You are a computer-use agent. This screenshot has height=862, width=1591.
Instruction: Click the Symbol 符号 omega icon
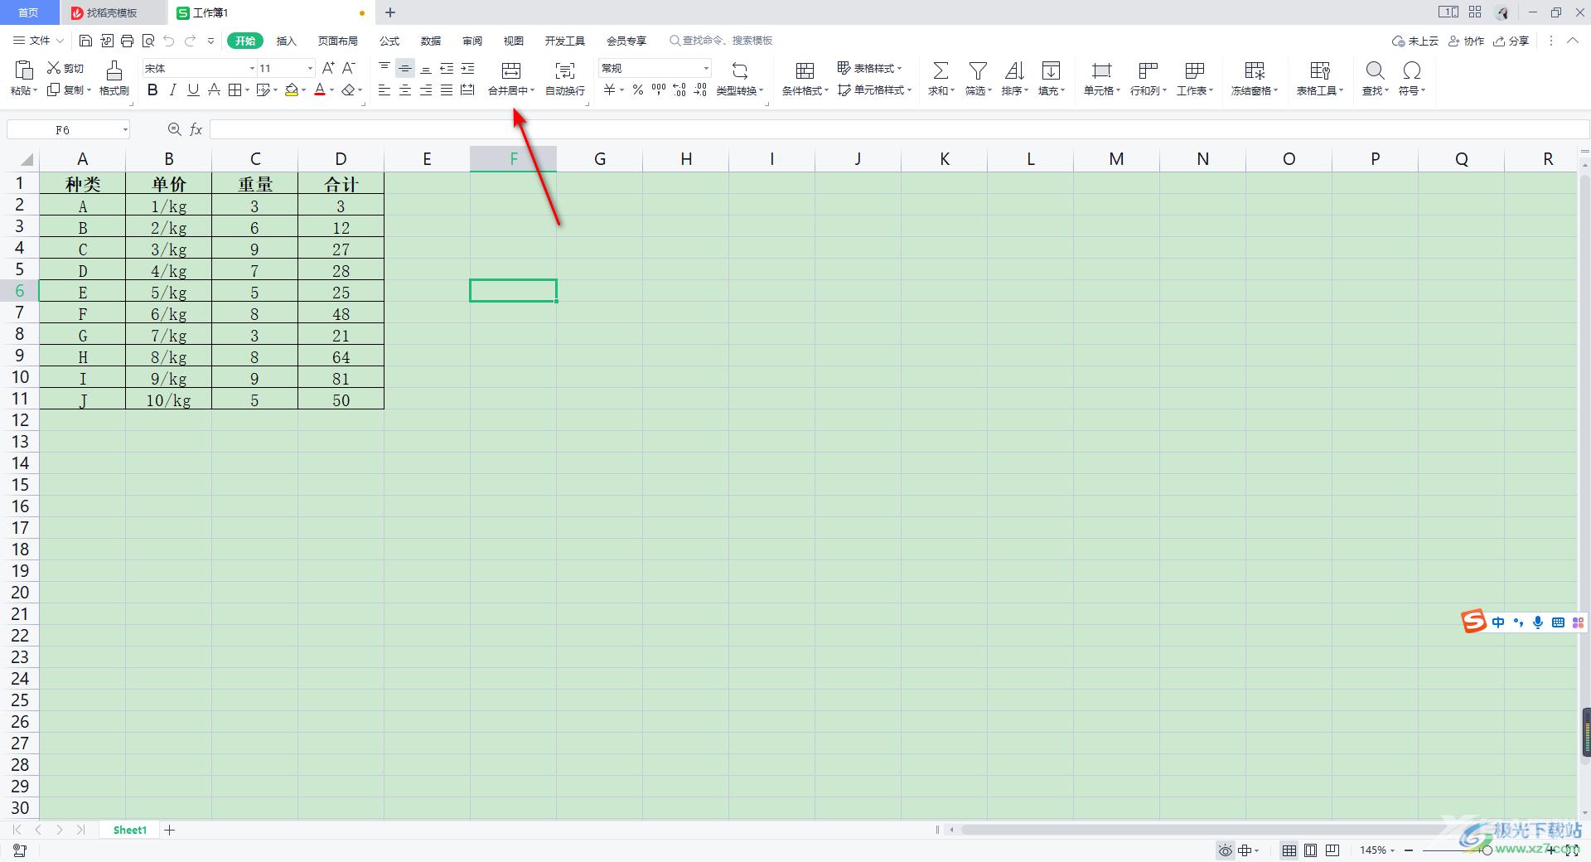[x=1412, y=70]
